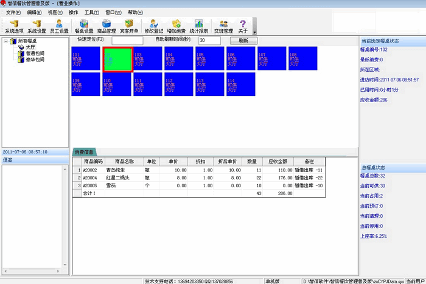Image resolution: width=426 pixels, height=284 pixels.
Task: Click the 员工设置 toolbar icon
Action: pos(59,26)
